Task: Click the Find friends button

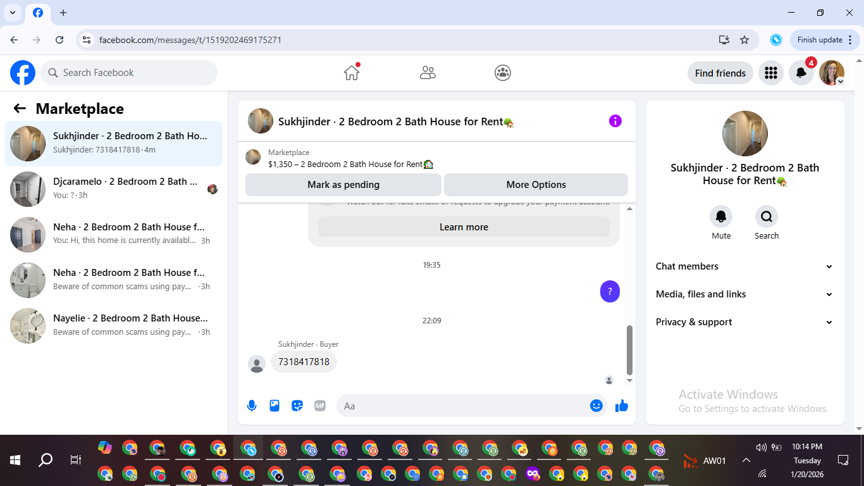Action: [x=720, y=73]
